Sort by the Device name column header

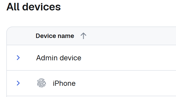click(x=55, y=36)
